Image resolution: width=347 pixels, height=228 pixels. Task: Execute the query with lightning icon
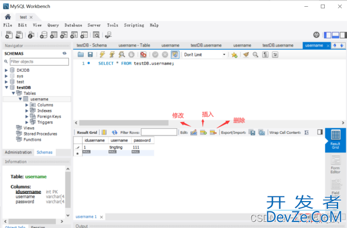[102, 54]
